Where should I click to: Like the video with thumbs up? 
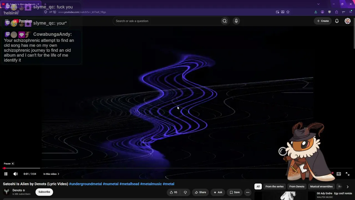tap(173, 192)
